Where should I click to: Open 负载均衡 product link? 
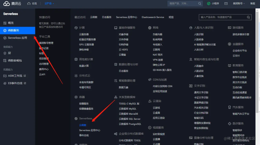pos(157,34)
